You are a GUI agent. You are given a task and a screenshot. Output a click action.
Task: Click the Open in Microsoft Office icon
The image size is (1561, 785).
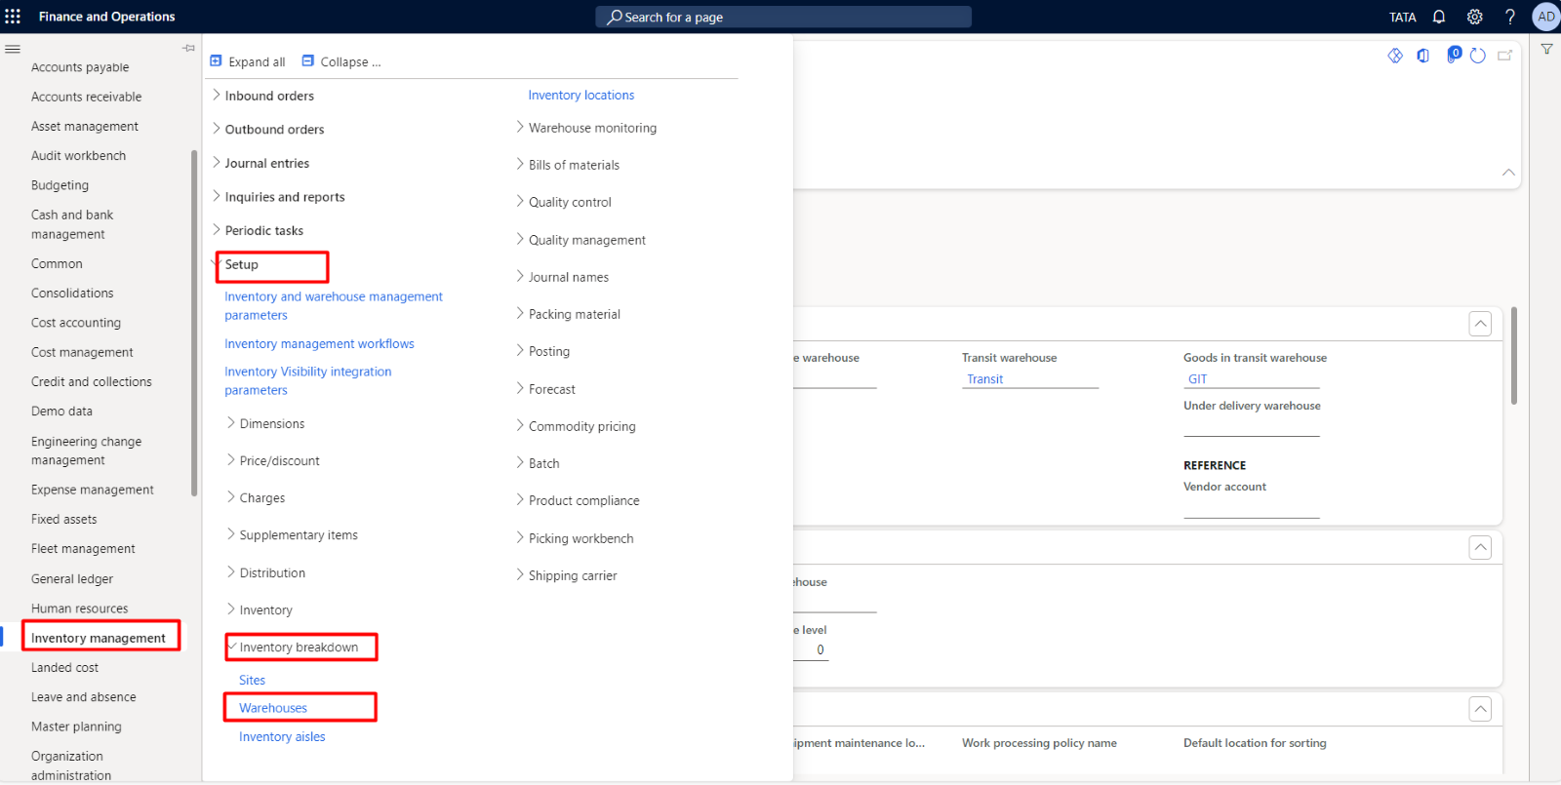click(x=1423, y=56)
